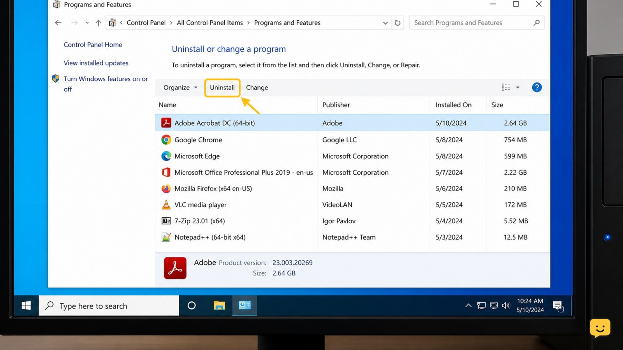The image size is (623, 350).
Task: Expand the All Control Panel Items chevron
Action: click(x=248, y=23)
